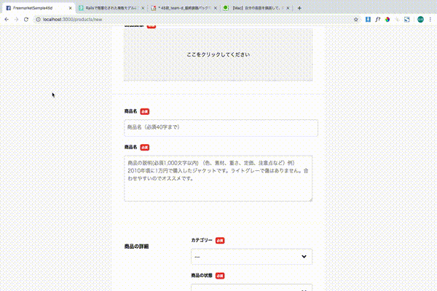
Task: Open a new browser tab
Action: click(x=299, y=8)
